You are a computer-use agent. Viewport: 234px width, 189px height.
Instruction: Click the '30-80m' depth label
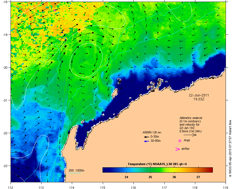pos(155,141)
